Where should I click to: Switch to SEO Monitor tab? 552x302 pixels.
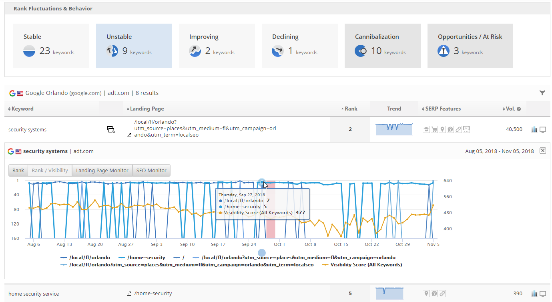(151, 170)
